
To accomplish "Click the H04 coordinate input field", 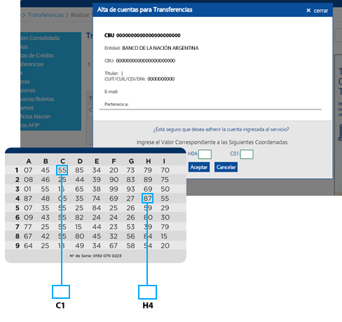I will [205, 154].
